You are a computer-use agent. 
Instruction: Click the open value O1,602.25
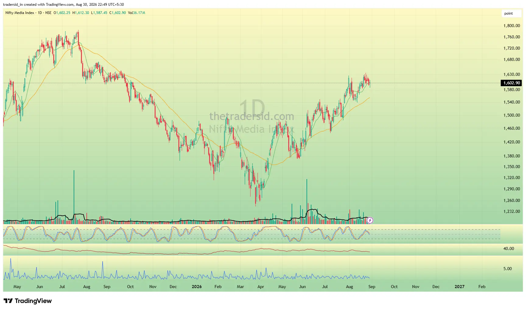click(62, 13)
